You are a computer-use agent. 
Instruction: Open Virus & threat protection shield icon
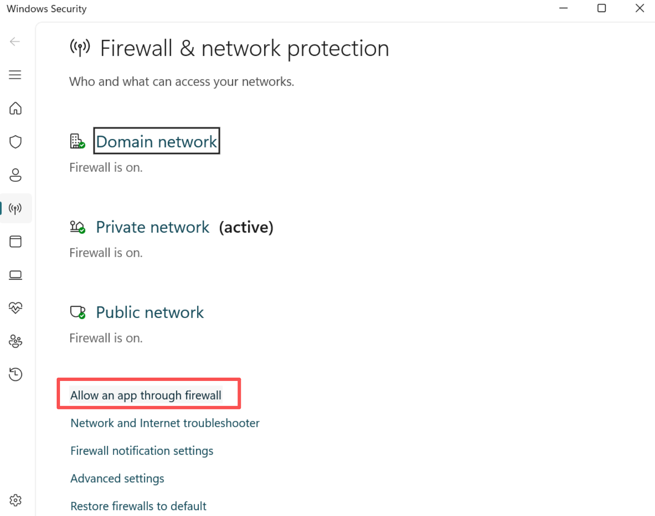point(15,142)
